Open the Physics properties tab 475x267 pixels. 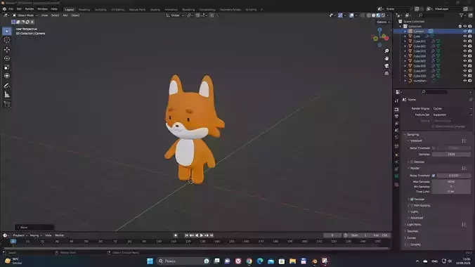coord(396,162)
